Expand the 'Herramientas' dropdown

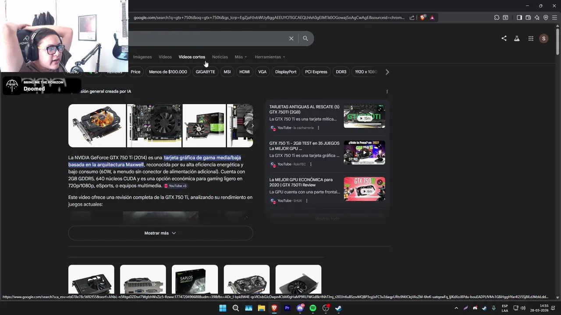(x=270, y=57)
